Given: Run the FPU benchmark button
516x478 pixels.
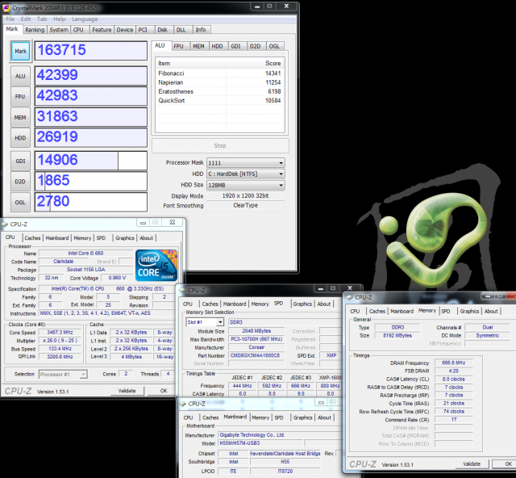Looking at the screenshot, I should coord(20,96).
